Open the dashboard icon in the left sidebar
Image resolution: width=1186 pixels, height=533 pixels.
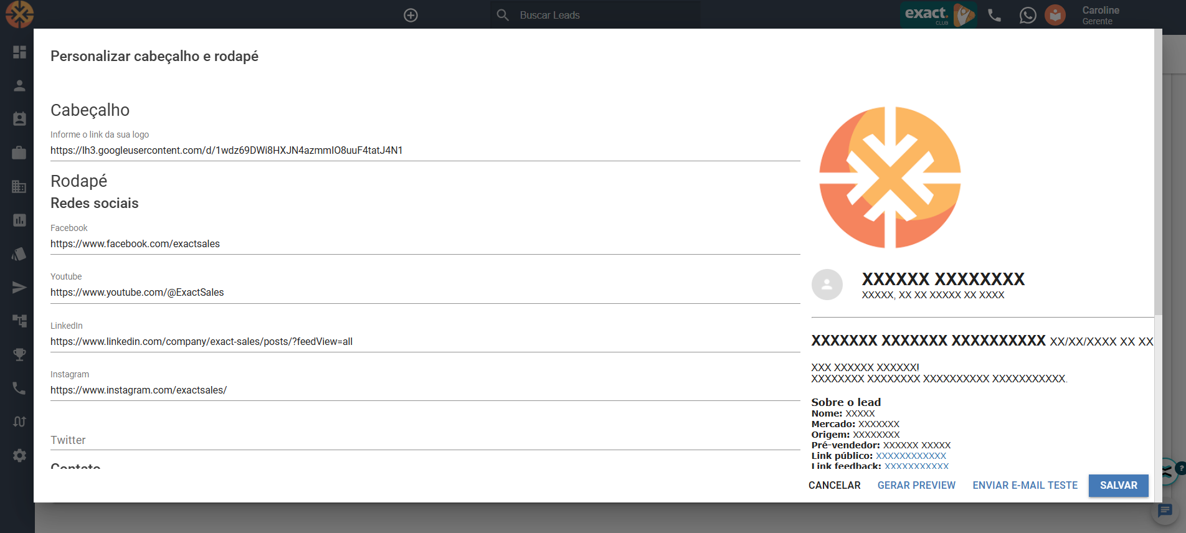19,52
